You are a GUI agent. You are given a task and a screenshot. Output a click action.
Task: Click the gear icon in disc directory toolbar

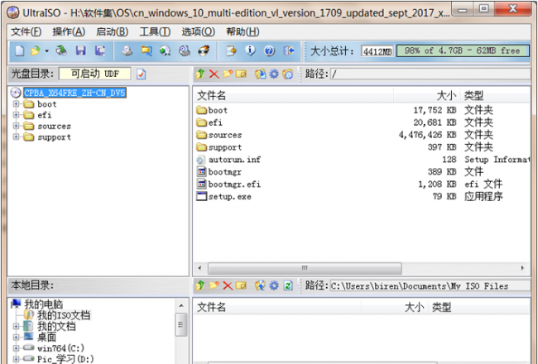(x=274, y=74)
